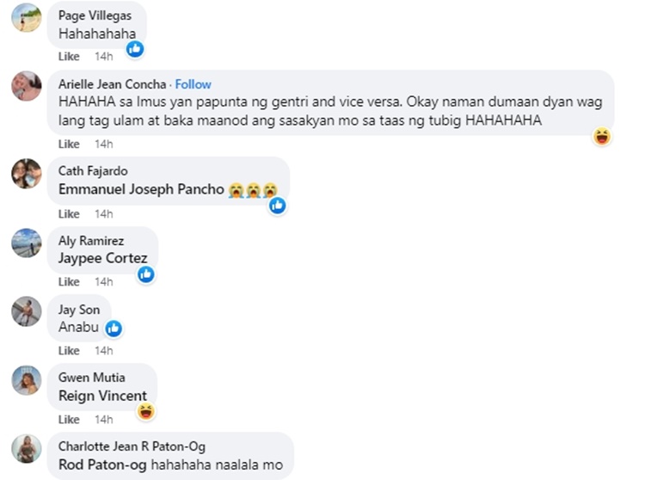Like Page Villegas' comment
Viewport: 645px width, 480px height.
pos(69,57)
